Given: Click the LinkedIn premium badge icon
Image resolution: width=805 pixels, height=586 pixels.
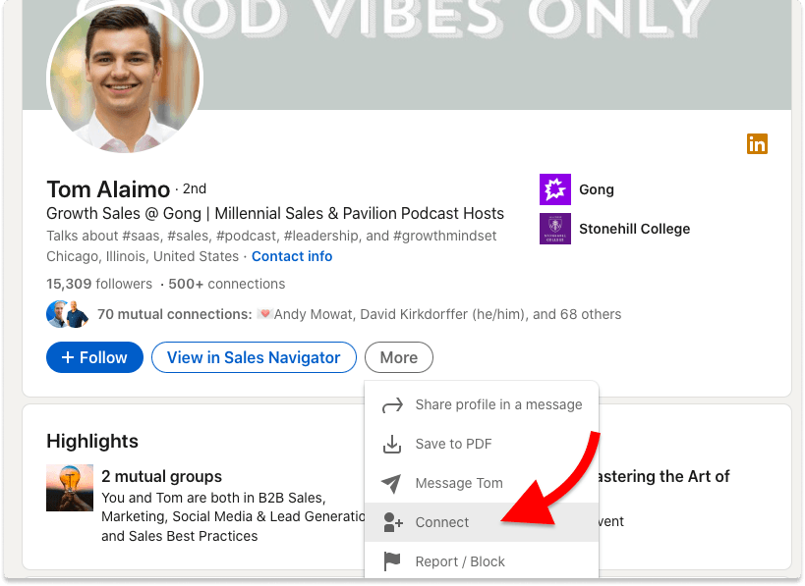Looking at the screenshot, I should coord(757,144).
